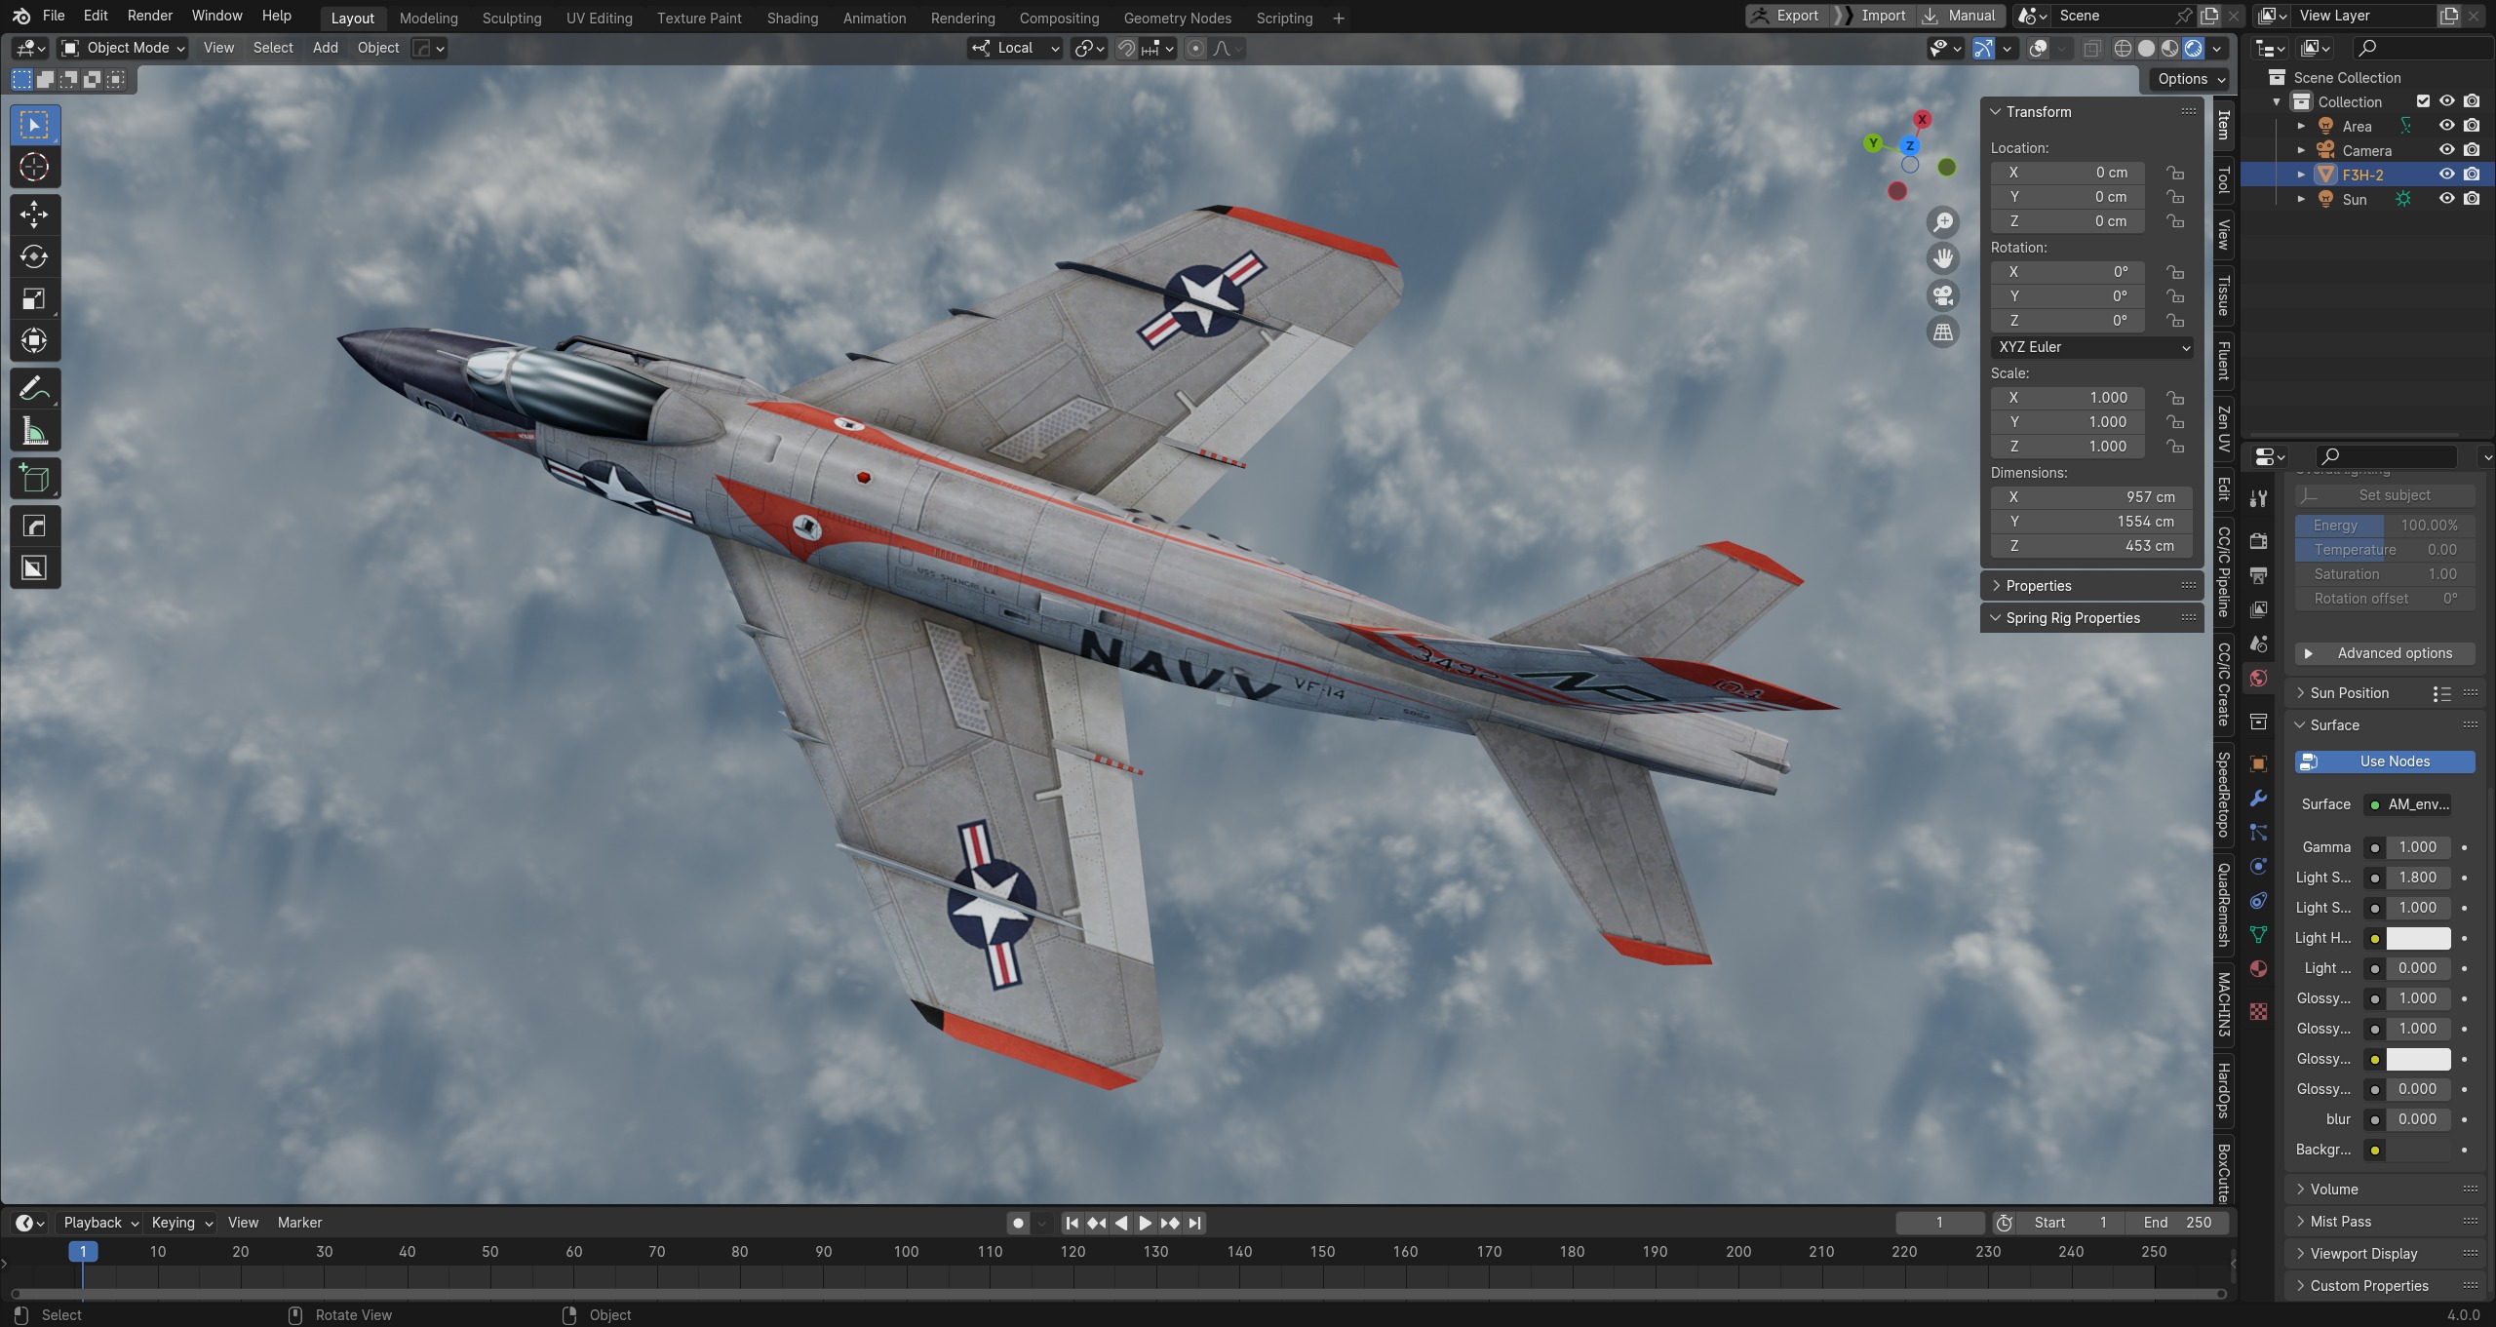Choose the Move tool in toolbar
This screenshot has height=1327, width=2496.
click(34, 215)
